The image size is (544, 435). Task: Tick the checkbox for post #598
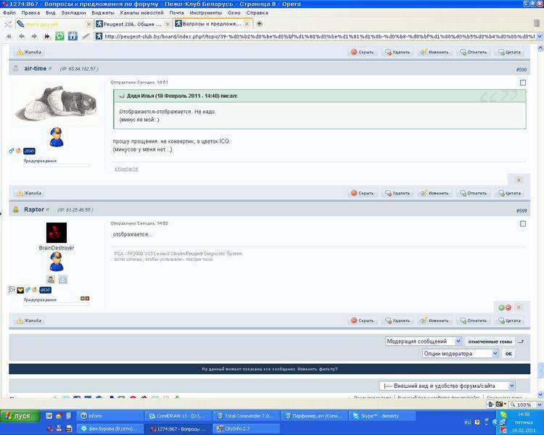pyautogui.click(x=523, y=83)
